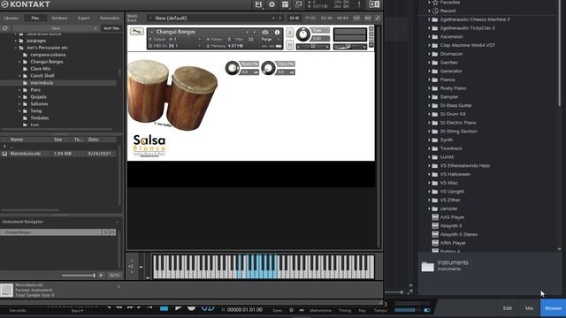Click the DAW transport play button
The width and height of the screenshot is (566, 318).
pyautogui.click(x=178, y=308)
